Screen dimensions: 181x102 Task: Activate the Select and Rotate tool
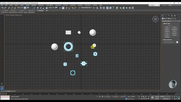(41, 8)
